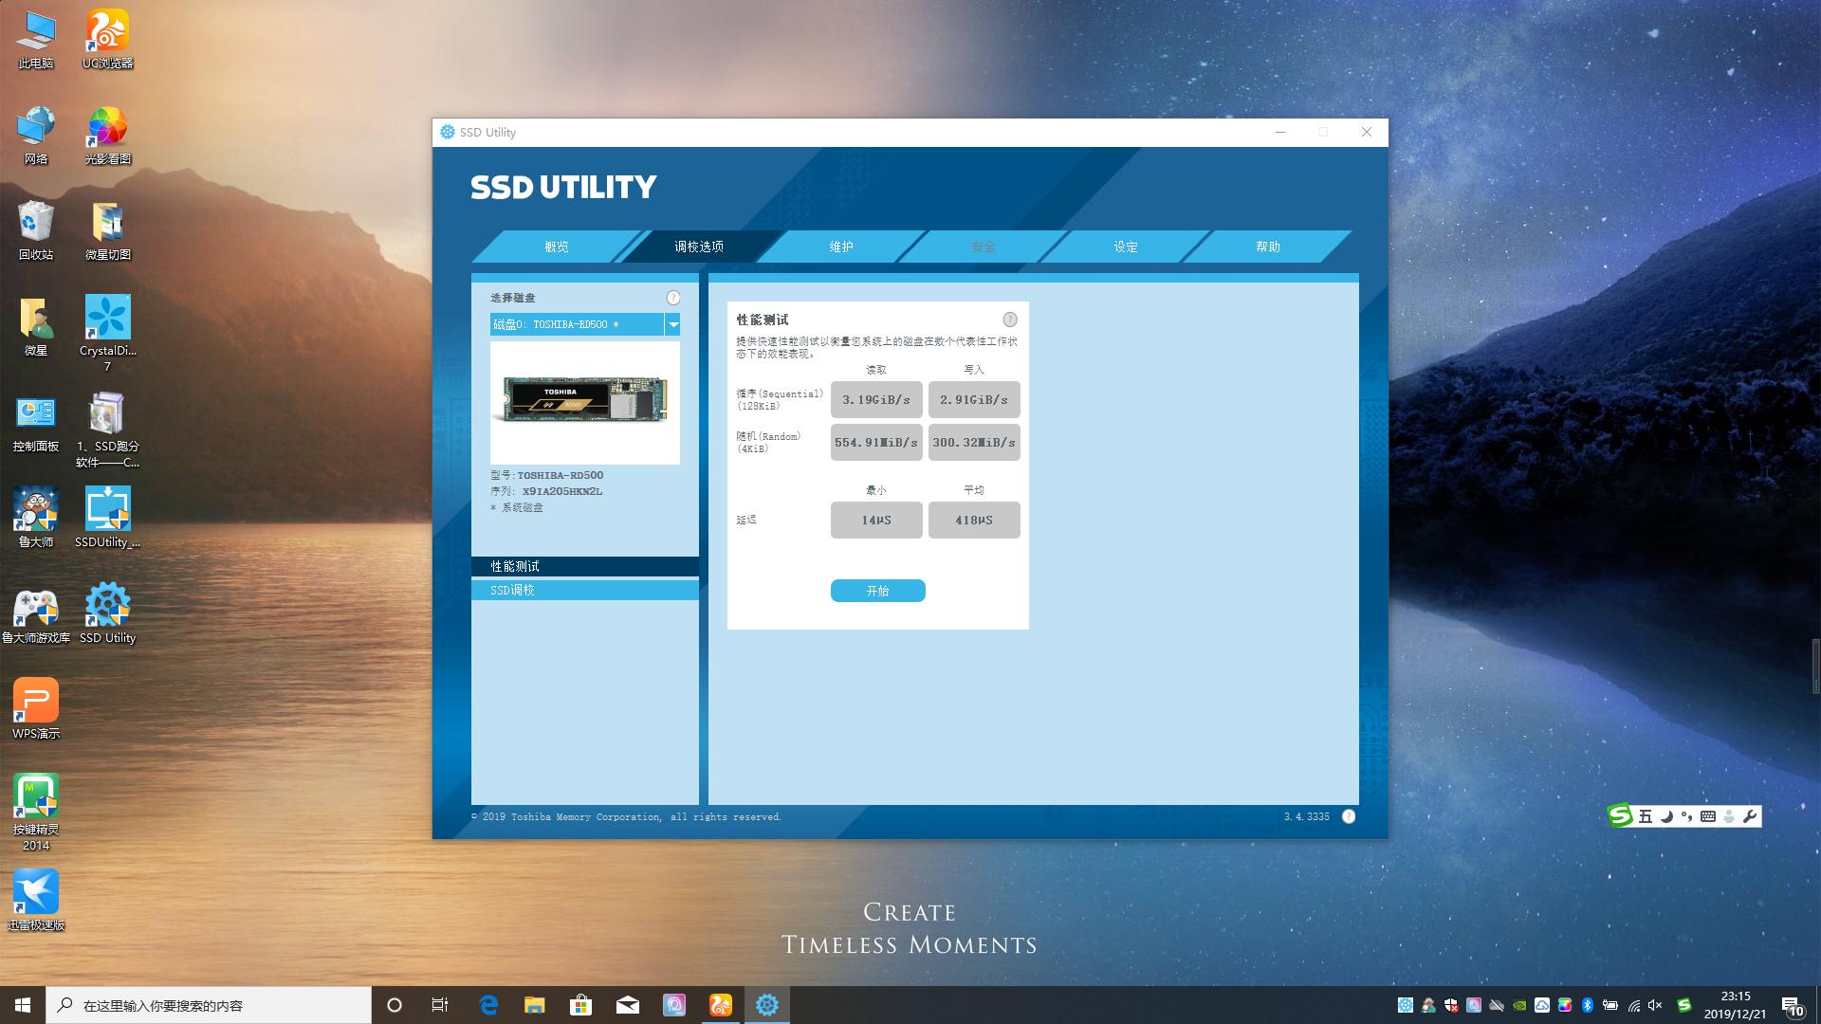The height and width of the screenshot is (1024, 1821).
Task: Select 磁盘0: TOSHIBA-RD500 combo box
Action: (576, 324)
